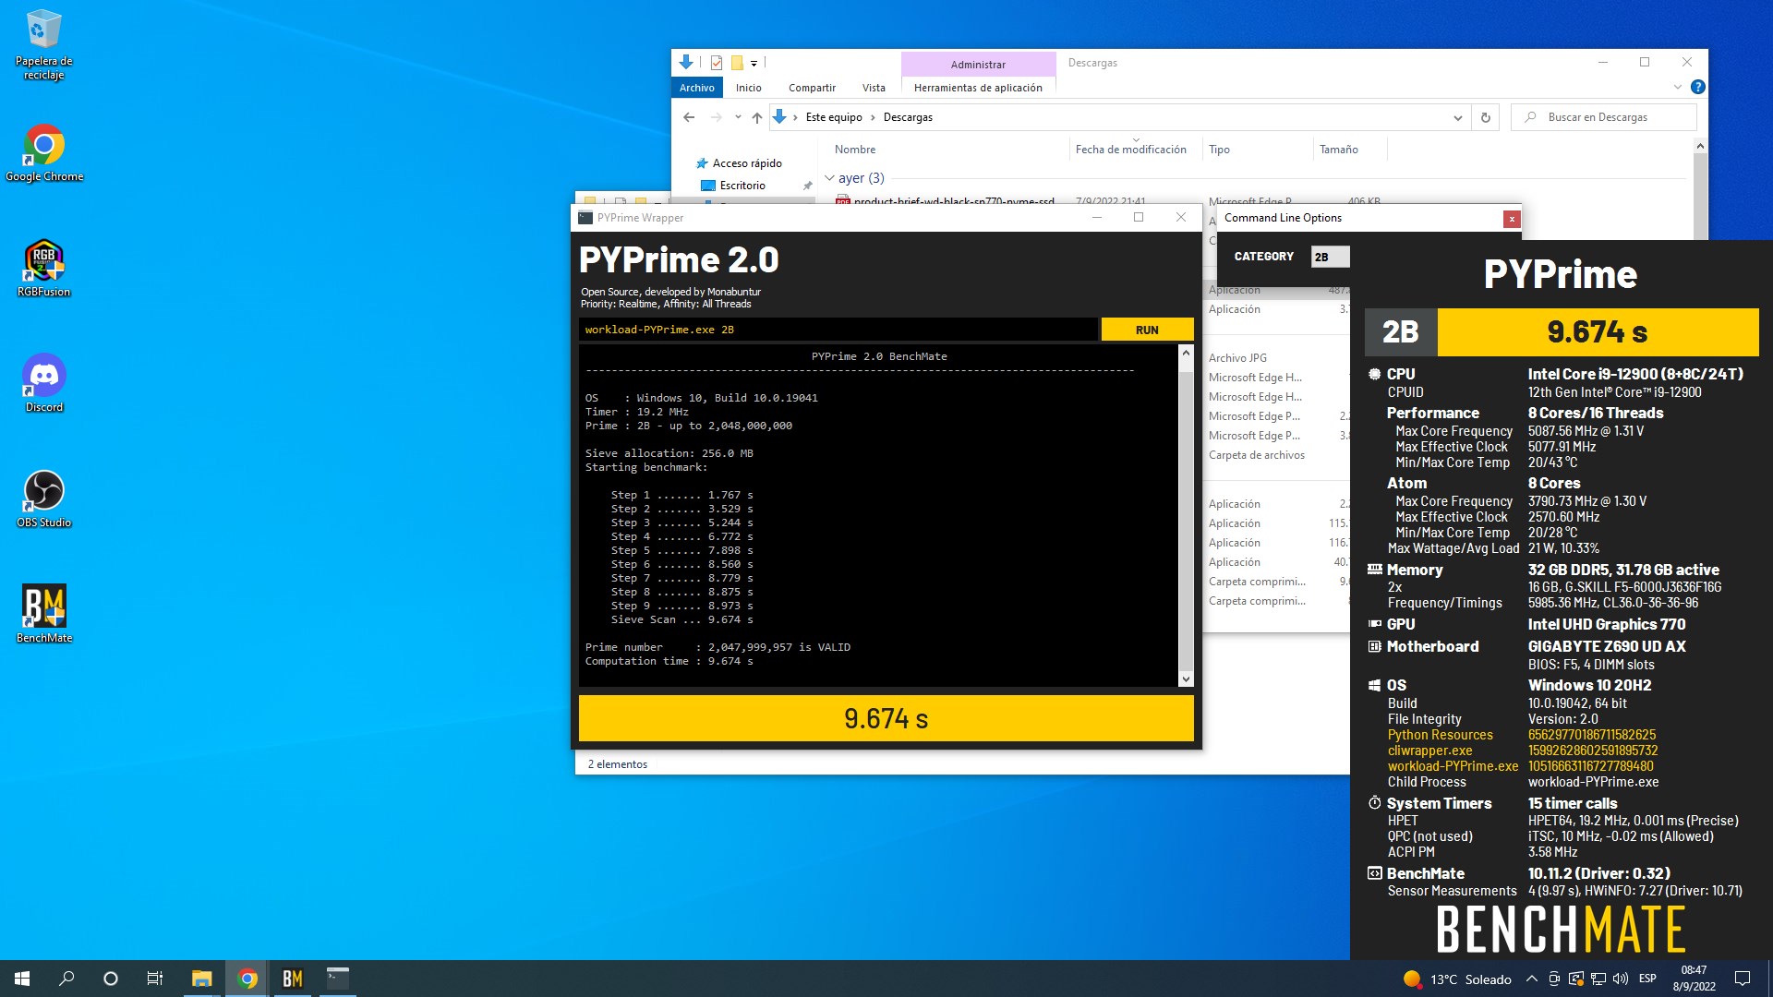Click the Explorer file list scroll up arrow
1773x997 pixels.
(x=1700, y=147)
